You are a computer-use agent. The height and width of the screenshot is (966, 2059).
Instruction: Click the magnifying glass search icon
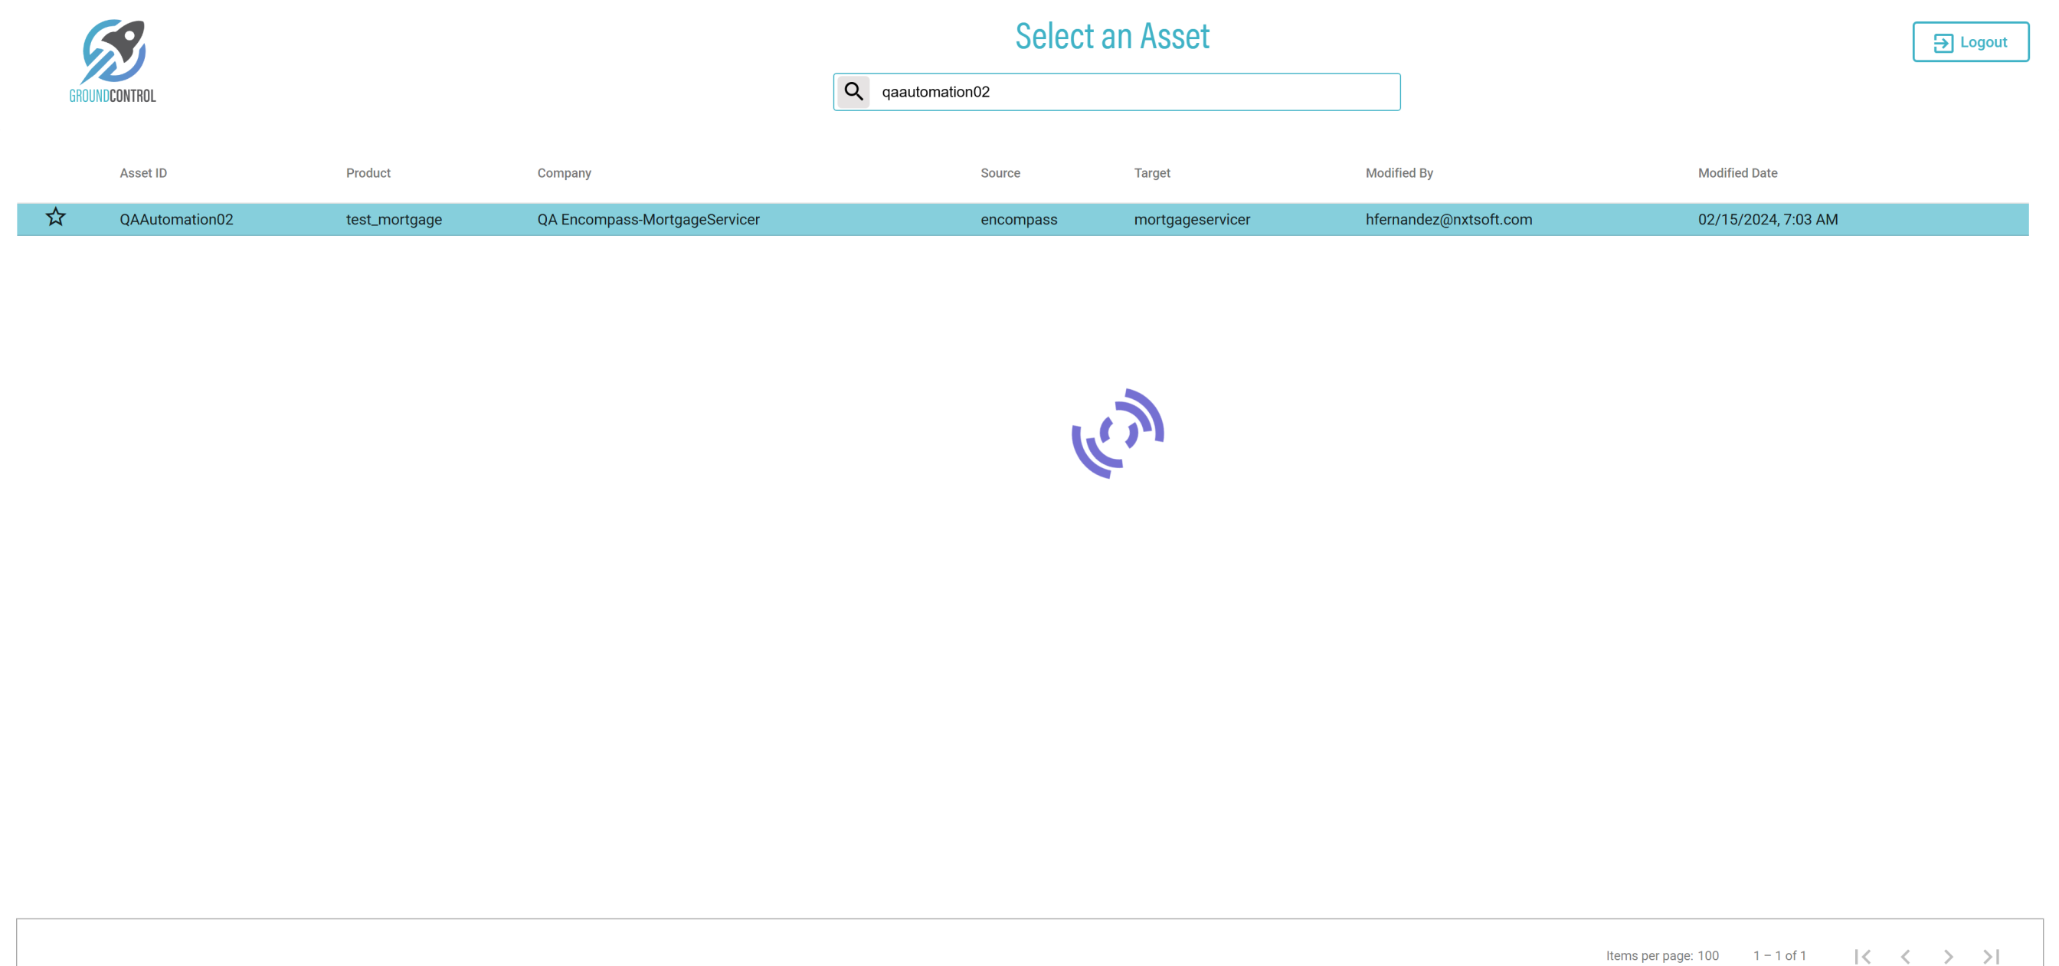click(853, 92)
